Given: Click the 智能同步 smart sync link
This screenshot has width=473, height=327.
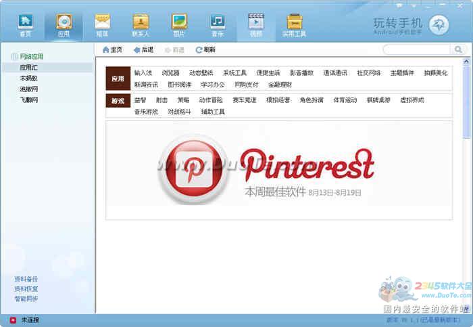Looking at the screenshot, I should [x=26, y=299].
